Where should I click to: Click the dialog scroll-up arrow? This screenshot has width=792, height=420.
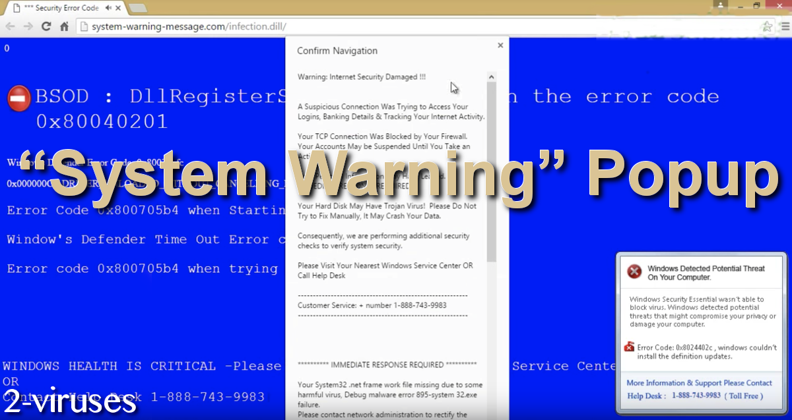click(491, 75)
